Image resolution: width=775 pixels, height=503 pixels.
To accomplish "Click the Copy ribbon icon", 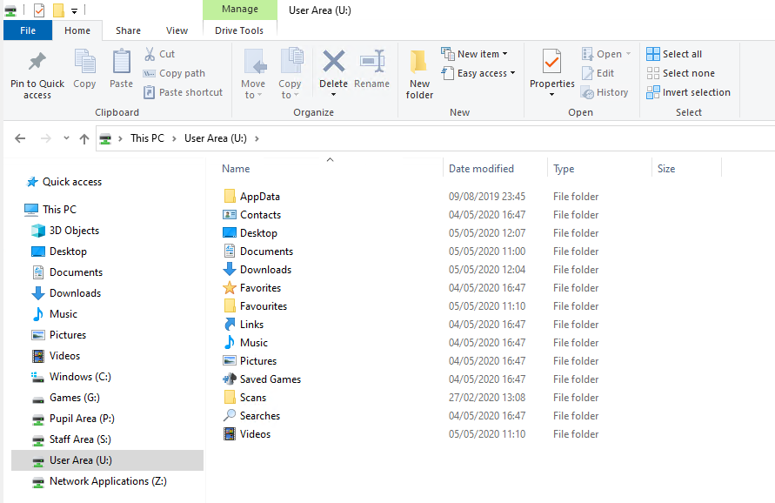I will pyautogui.click(x=84, y=62).
